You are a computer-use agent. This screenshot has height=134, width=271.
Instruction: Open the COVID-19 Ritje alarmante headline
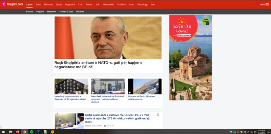118,118
